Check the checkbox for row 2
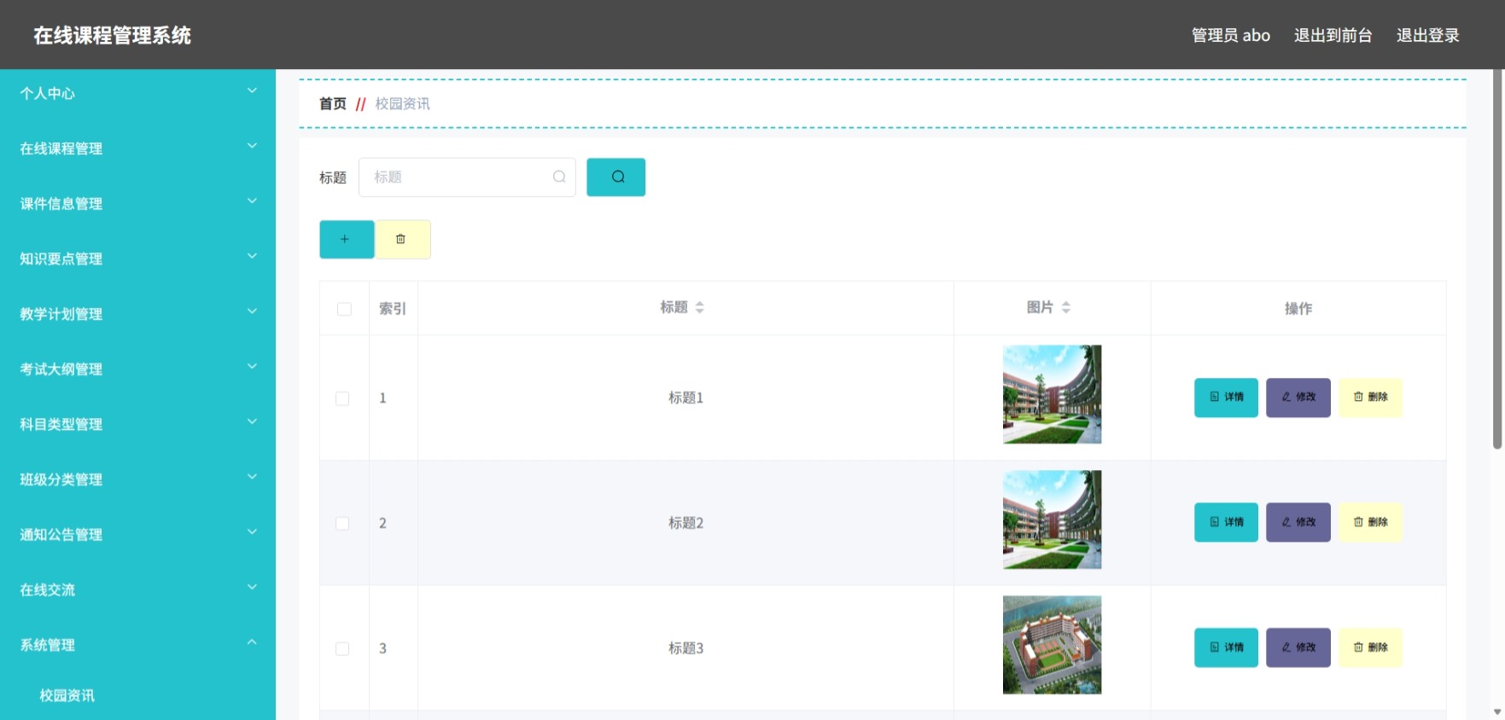The width and height of the screenshot is (1505, 720). tap(342, 523)
